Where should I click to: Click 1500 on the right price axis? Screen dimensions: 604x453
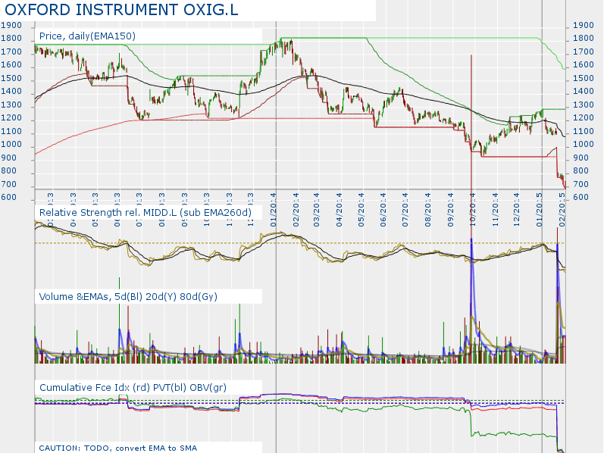coord(584,79)
